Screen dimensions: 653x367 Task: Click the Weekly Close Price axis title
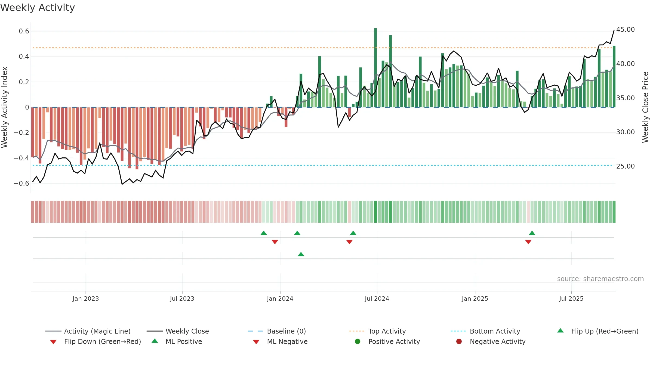[645, 107]
